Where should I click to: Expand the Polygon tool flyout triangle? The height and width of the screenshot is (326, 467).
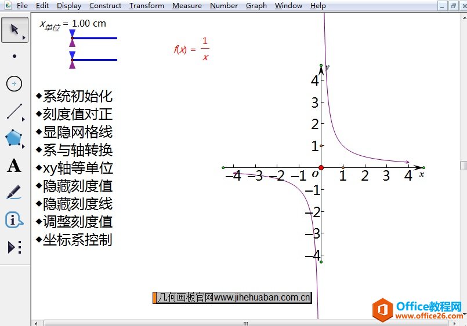pos(23,146)
